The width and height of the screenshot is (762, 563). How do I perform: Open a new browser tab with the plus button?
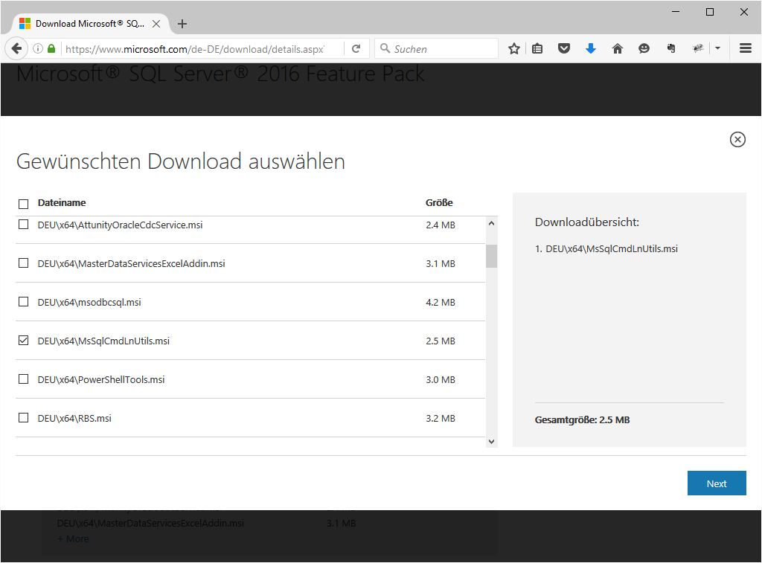(x=182, y=24)
